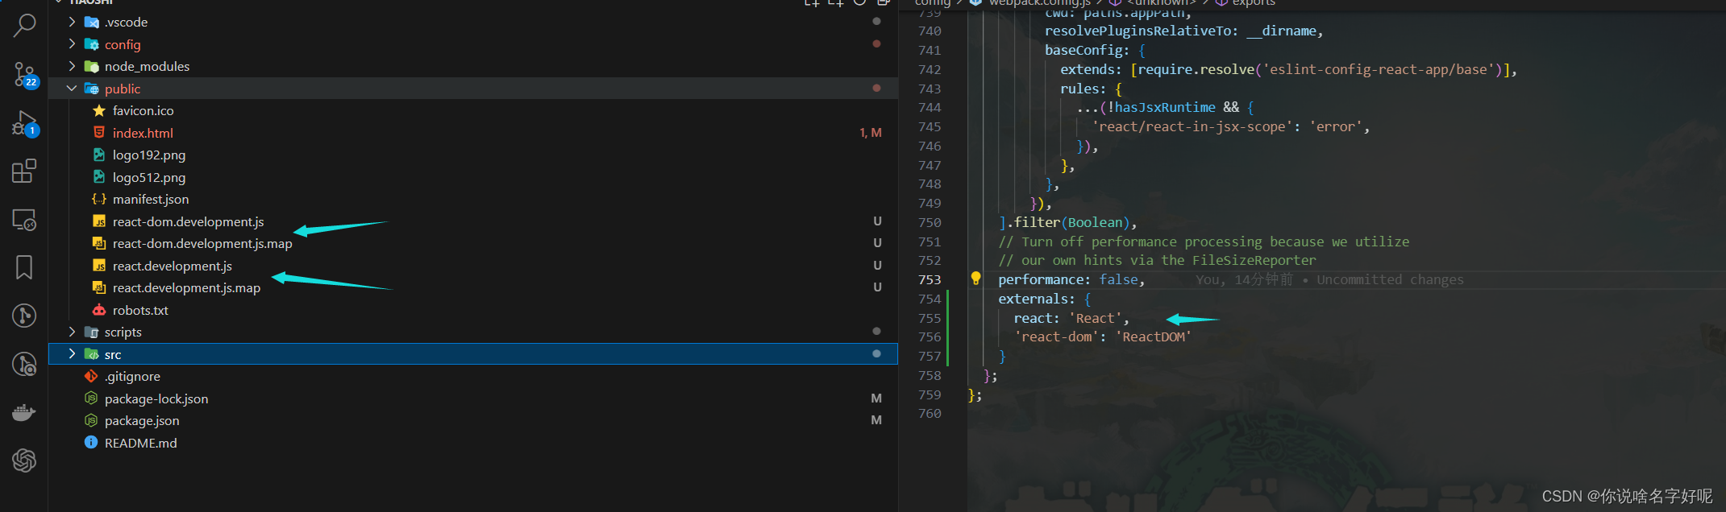1726x512 pixels.
Task: Open the Git Graph activity icon
Action: coord(24,316)
